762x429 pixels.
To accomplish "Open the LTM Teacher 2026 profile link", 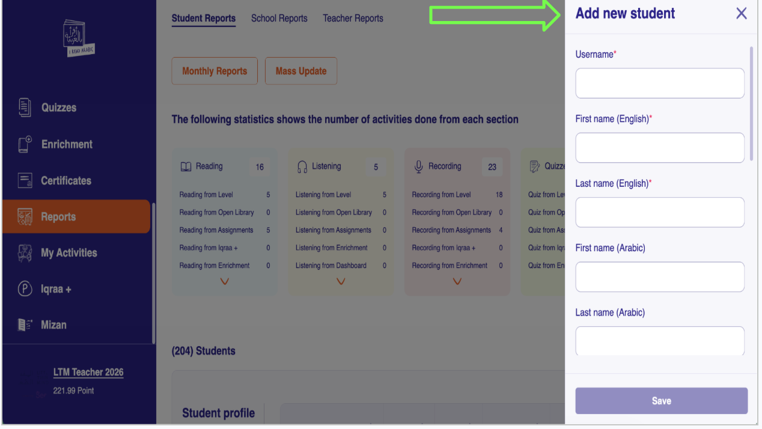I will click(x=88, y=372).
